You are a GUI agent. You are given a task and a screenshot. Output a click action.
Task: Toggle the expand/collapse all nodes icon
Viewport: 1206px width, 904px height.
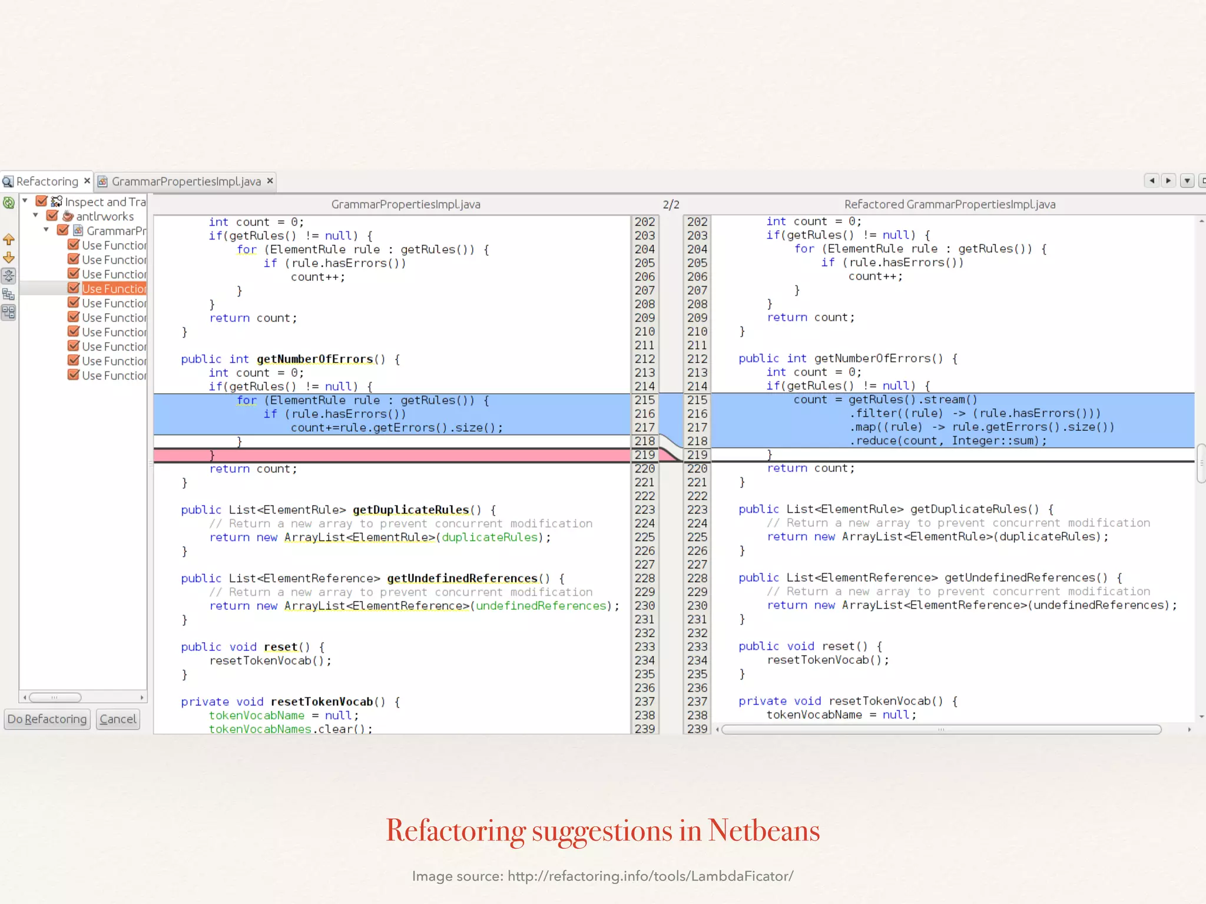click(x=9, y=275)
